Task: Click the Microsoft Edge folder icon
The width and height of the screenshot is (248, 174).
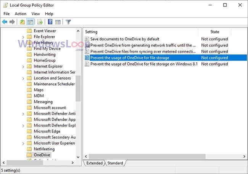Action: [29, 131]
